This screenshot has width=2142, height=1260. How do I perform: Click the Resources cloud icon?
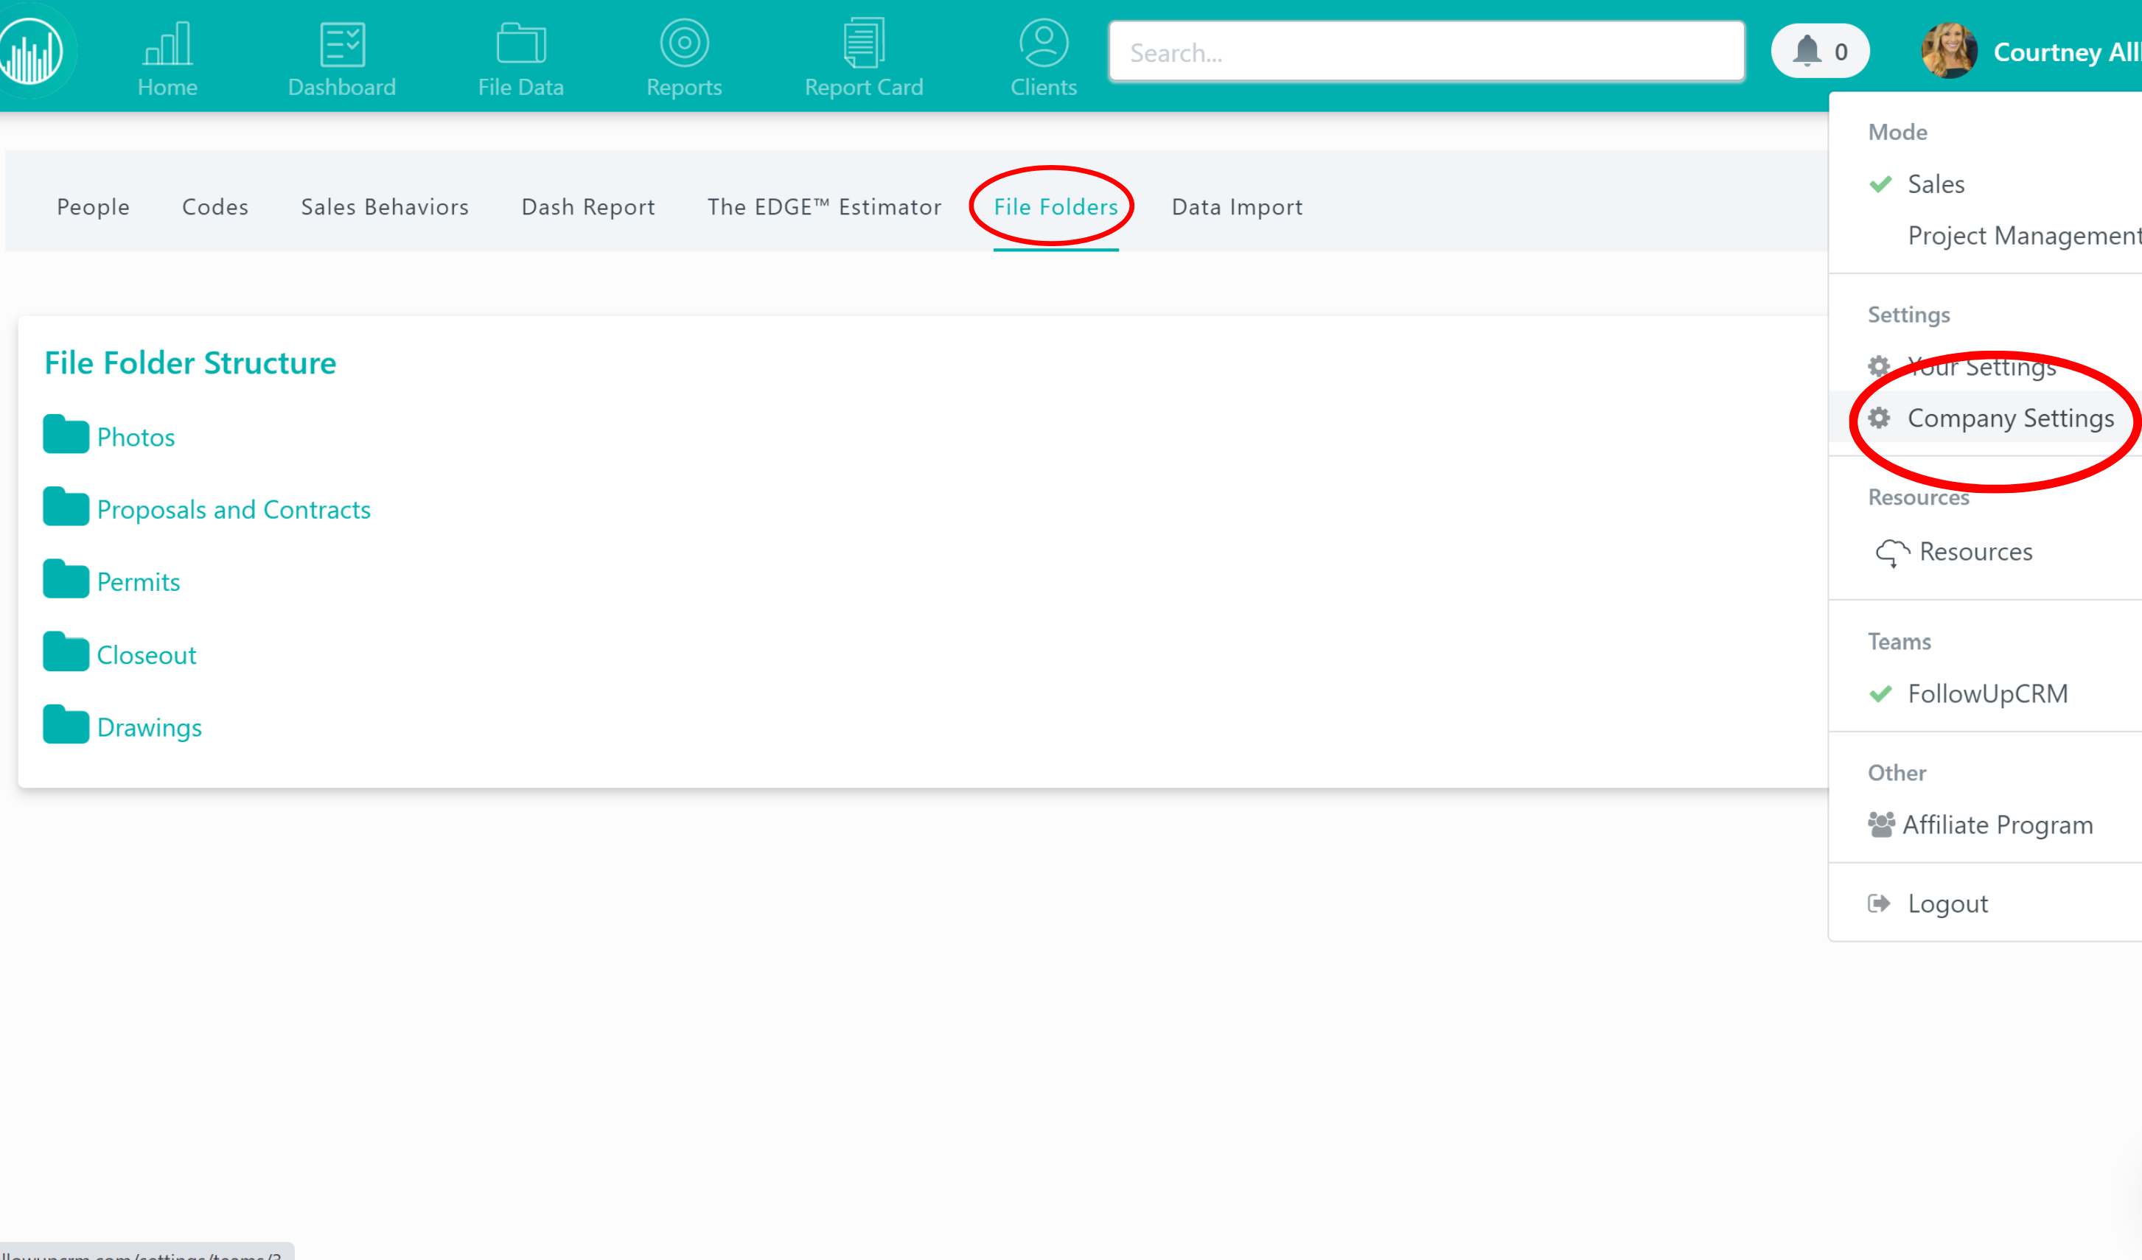1893,553
